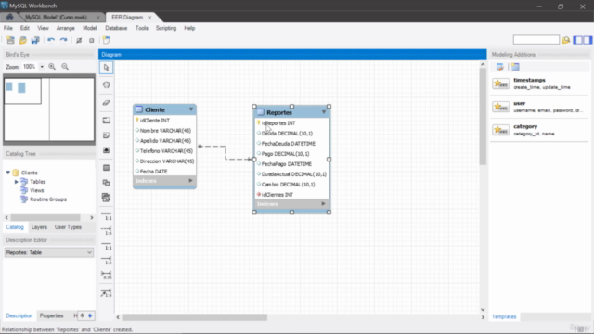The width and height of the screenshot is (594, 334).
Task: Close the EER Diagram tab
Action: tap(149, 18)
